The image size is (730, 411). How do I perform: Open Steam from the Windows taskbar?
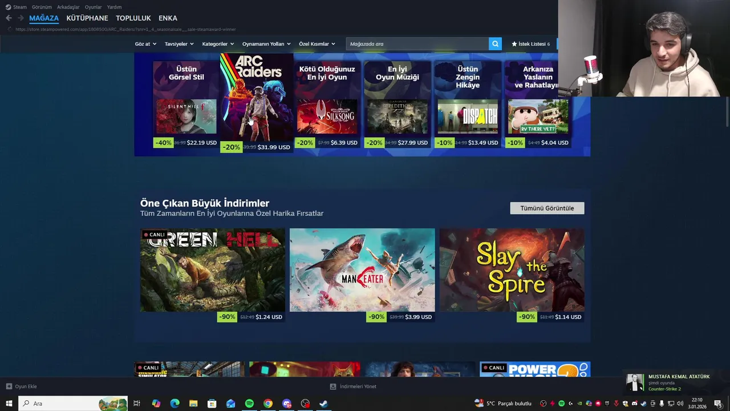(323, 404)
